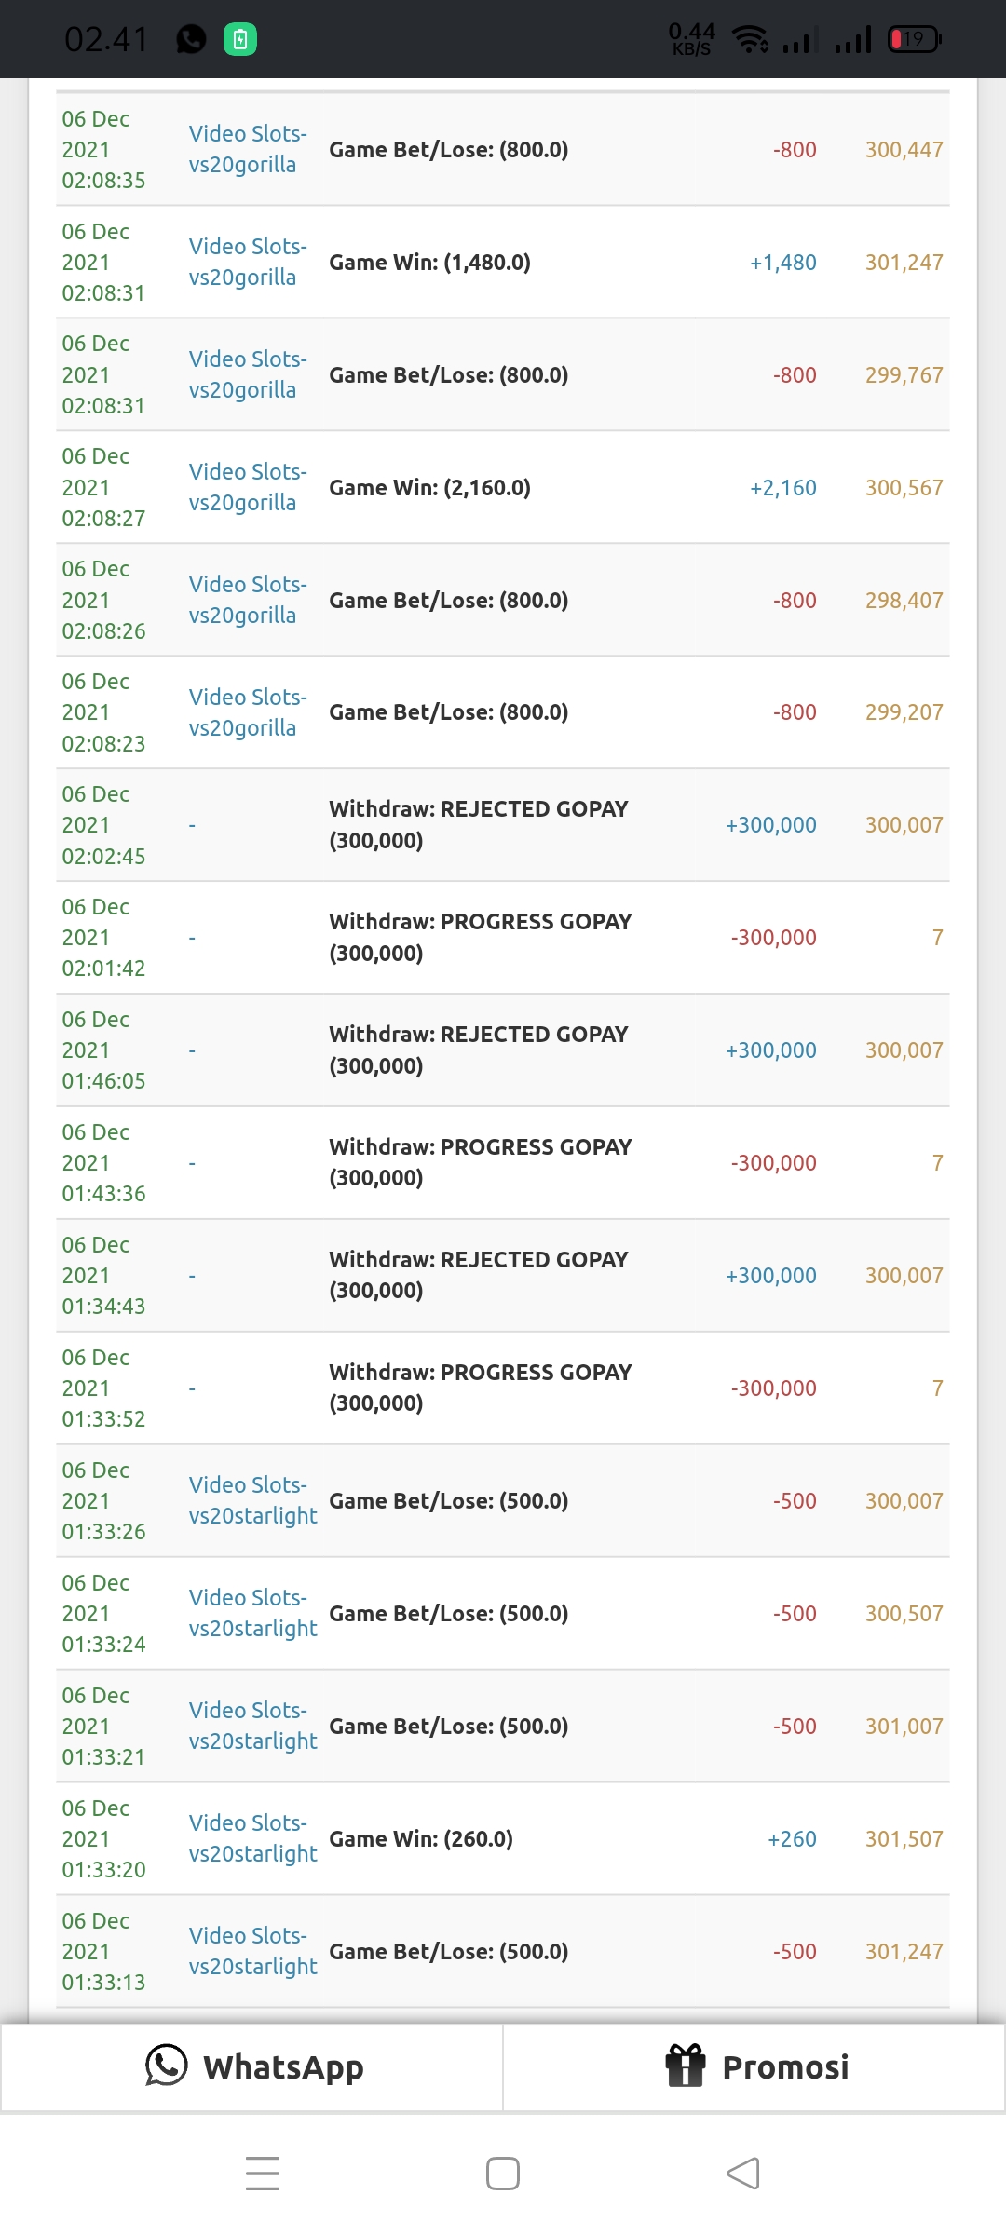This screenshot has width=1006, height=2235.
Task: Tap the battery level indicator showing 19
Action: click(914, 39)
